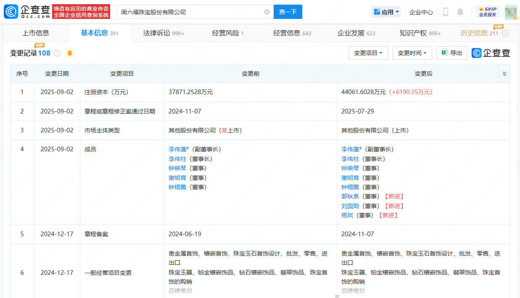Screen dimensions: 520x298
Task: Click the user avatar thumbnail
Action: 510,12
